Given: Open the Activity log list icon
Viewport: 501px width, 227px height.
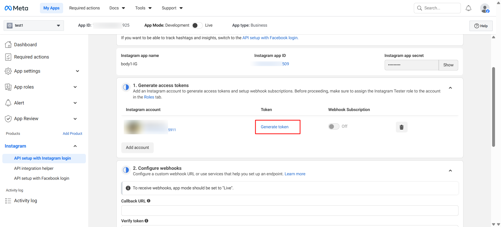Looking at the screenshot, I should click(x=8, y=201).
